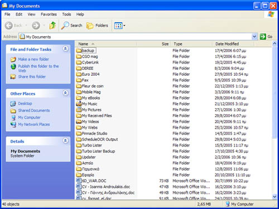The height and width of the screenshot is (209, 279).
Task: Open the Favorites menu
Action: pos(49,14)
